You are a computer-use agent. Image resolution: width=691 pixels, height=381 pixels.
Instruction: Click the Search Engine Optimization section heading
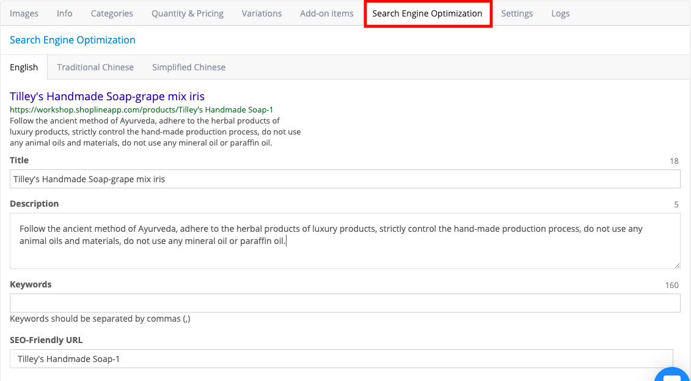[72, 40]
